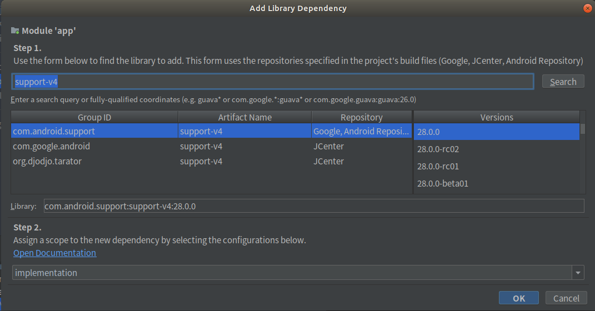Select version 28.0.0-beta01

point(497,184)
